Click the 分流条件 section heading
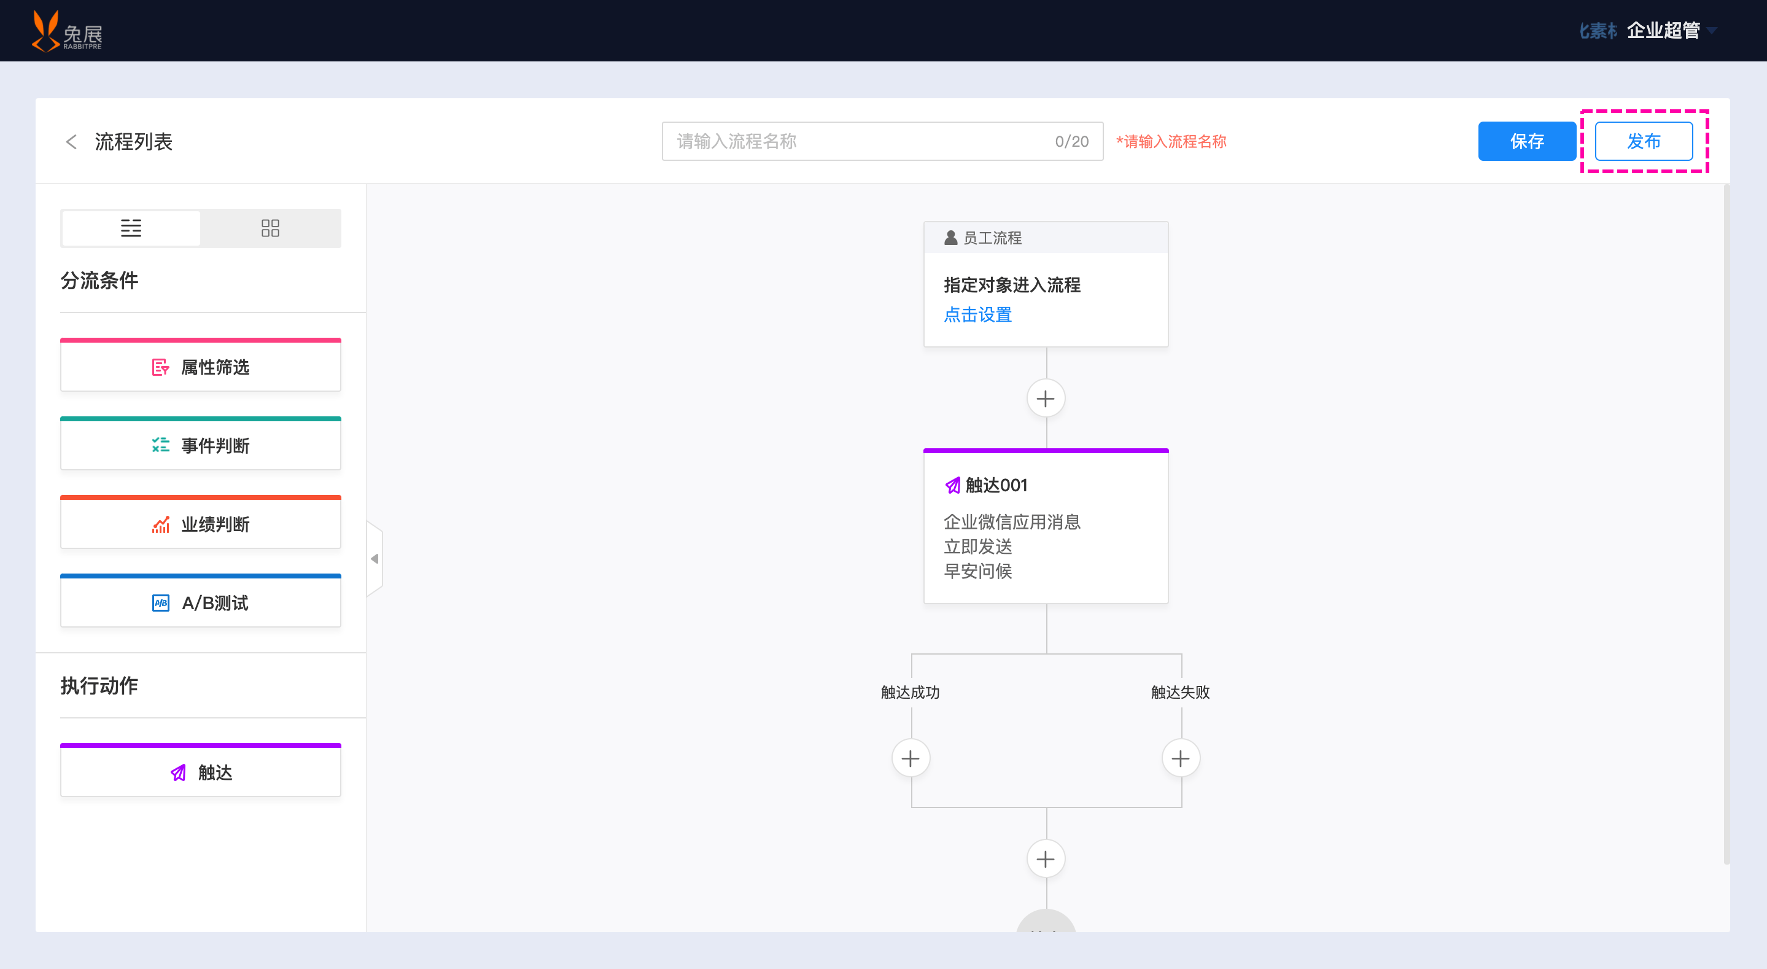This screenshot has height=969, width=1767. (99, 280)
